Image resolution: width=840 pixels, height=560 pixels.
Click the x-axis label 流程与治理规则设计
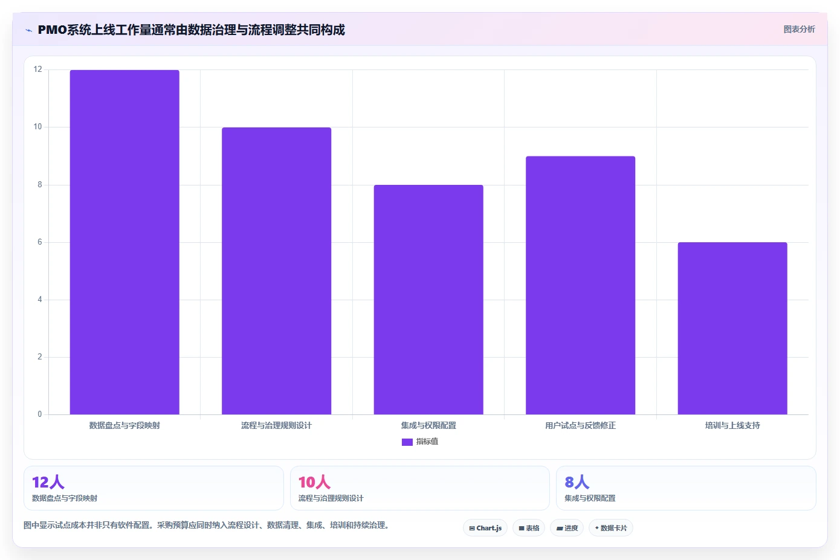(x=276, y=425)
